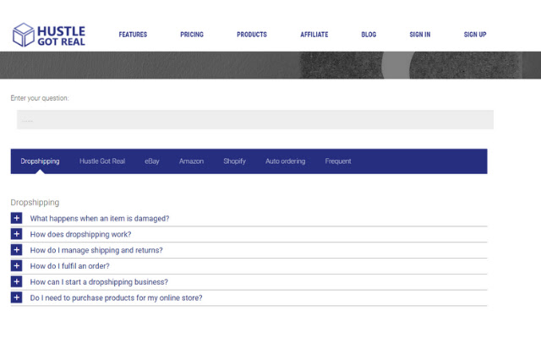Image resolution: width=541 pixels, height=338 pixels.
Task: Expand 'How can I start a dropshipping business?'
Action: [x=99, y=282]
